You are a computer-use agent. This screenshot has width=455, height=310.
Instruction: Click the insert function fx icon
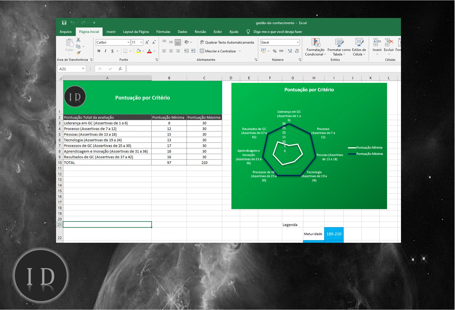tap(120, 69)
